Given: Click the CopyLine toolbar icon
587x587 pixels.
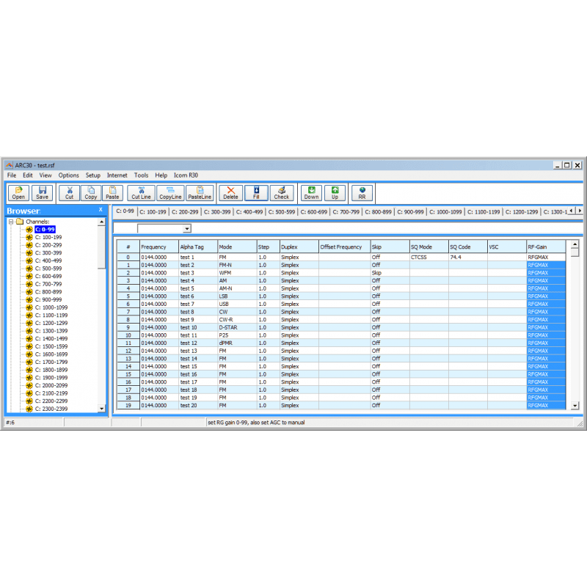Looking at the screenshot, I should click(x=170, y=193).
